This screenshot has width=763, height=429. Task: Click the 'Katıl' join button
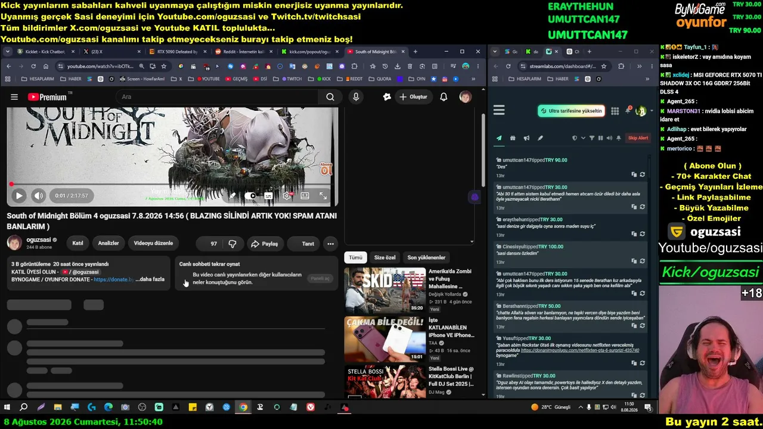[77, 243]
